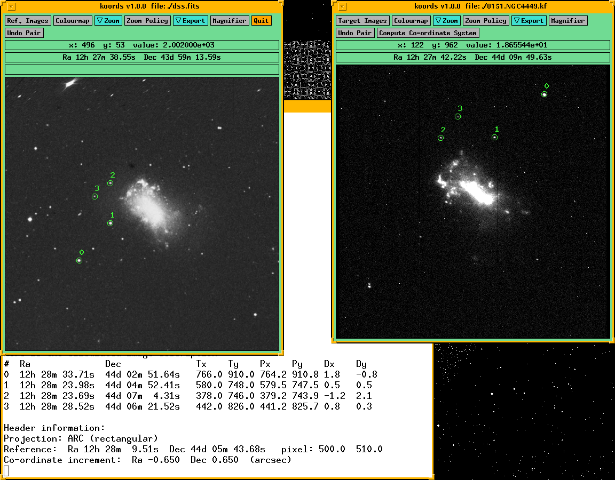Screen dimensions: 615x480
Task: Click star marker 0 in the dss.fits image
Action: pyautogui.click(x=80, y=260)
